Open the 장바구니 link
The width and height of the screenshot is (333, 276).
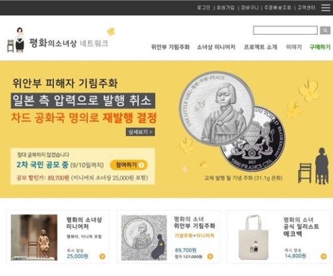point(250,8)
